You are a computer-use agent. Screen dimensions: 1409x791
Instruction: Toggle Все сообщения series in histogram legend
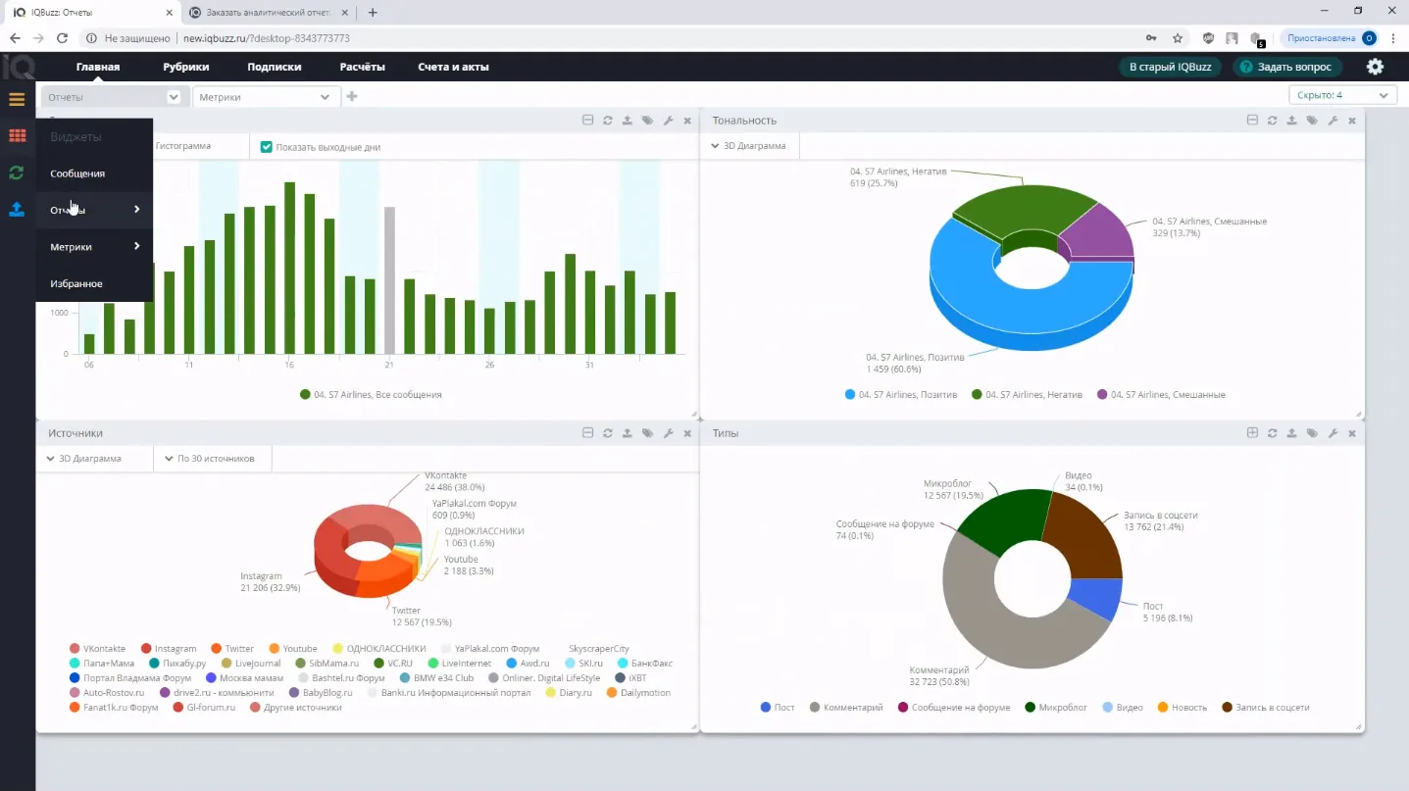coord(371,395)
